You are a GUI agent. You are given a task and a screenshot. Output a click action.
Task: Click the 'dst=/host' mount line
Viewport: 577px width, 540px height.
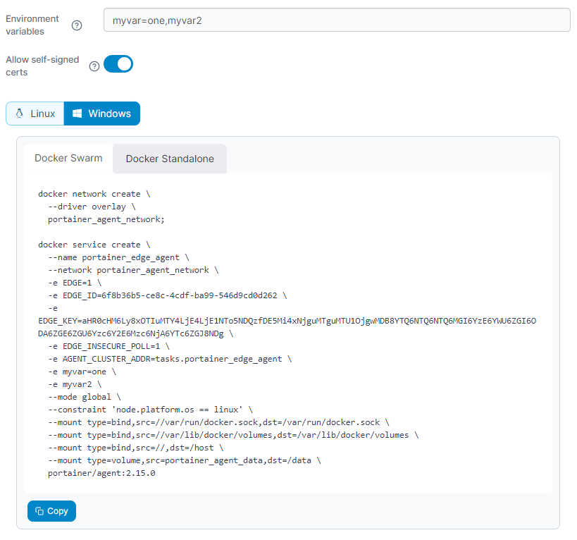click(x=135, y=448)
